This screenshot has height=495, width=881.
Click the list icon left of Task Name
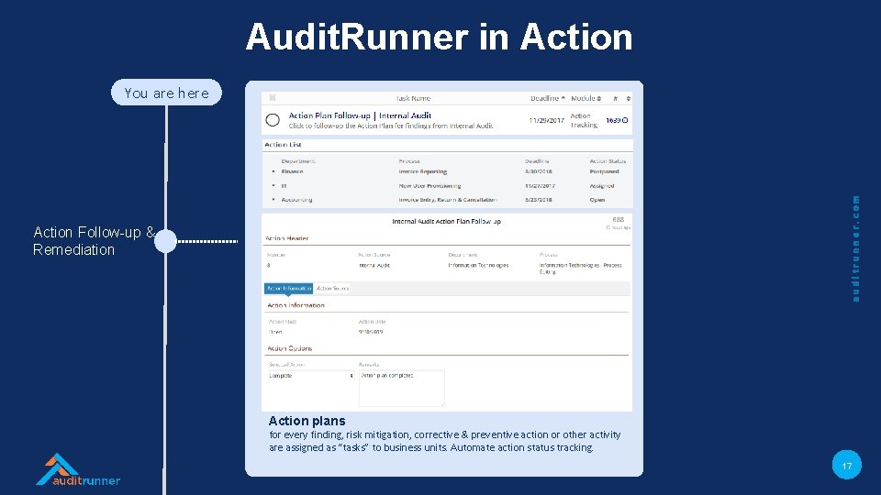(x=273, y=98)
